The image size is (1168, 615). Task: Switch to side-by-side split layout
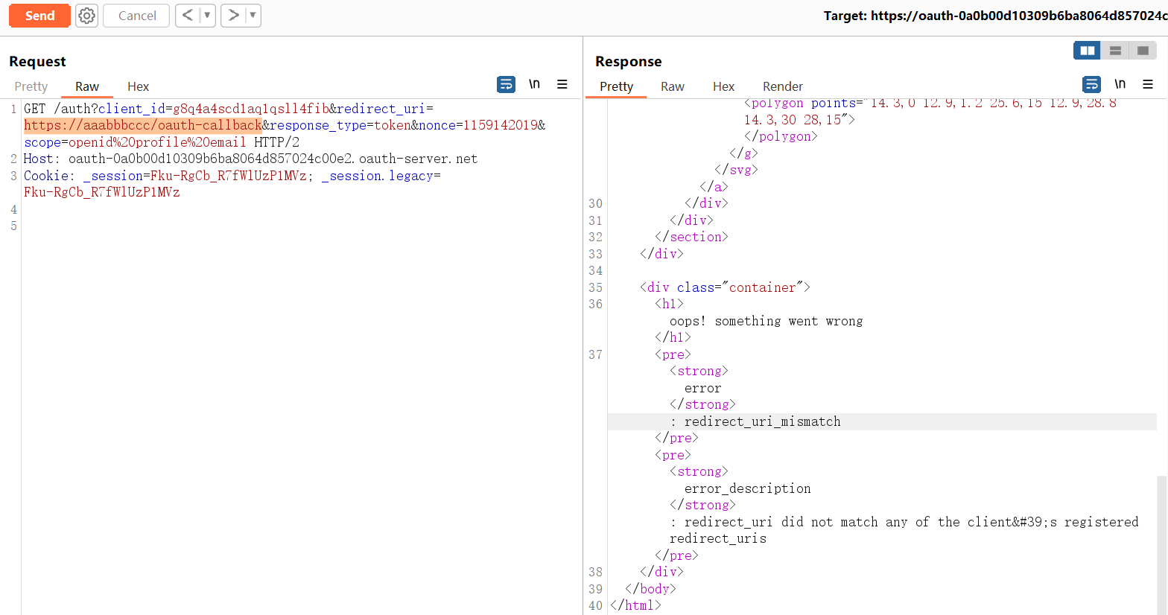click(1087, 51)
